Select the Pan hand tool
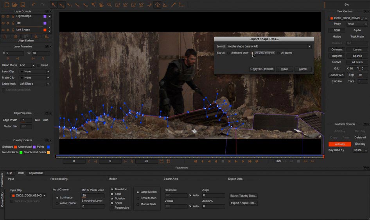The height and width of the screenshot is (220, 370). pos(101,5)
